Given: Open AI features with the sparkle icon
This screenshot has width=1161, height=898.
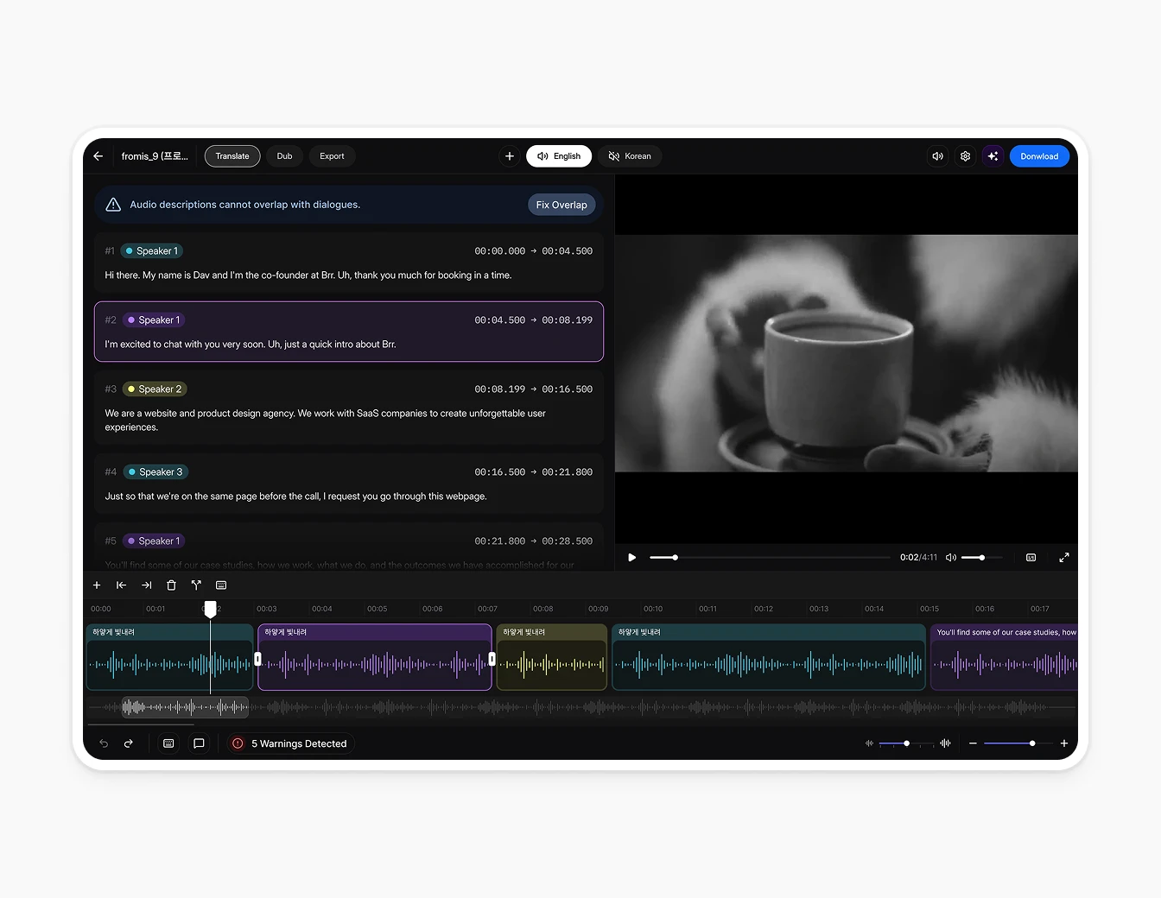Looking at the screenshot, I should coord(993,156).
